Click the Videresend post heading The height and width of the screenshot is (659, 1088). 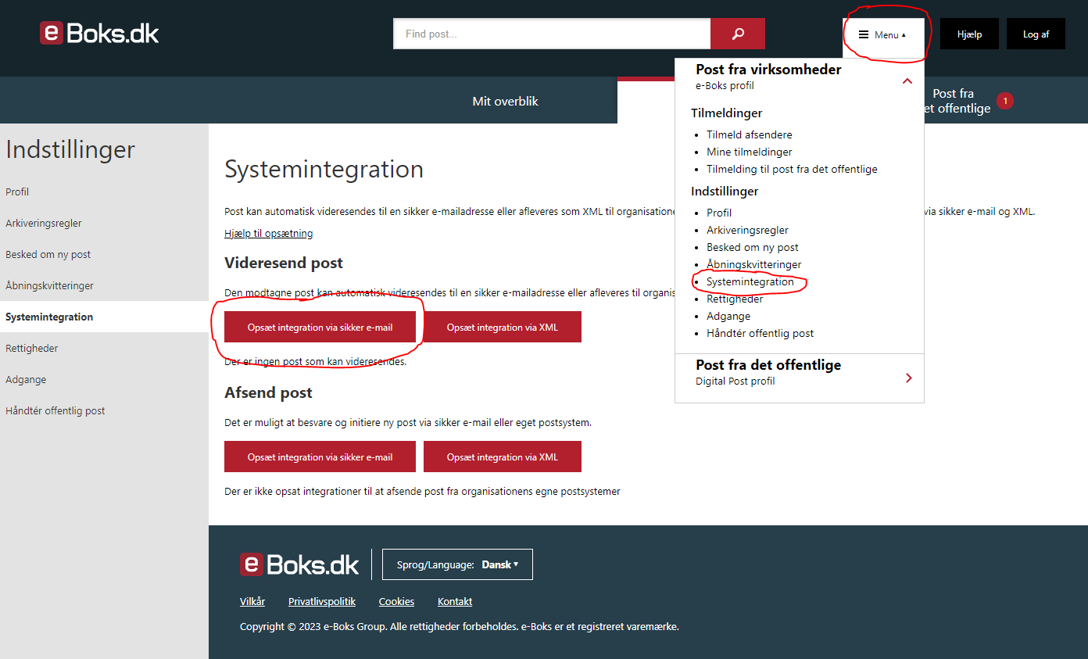pyautogui.click(x=284, y=263)
